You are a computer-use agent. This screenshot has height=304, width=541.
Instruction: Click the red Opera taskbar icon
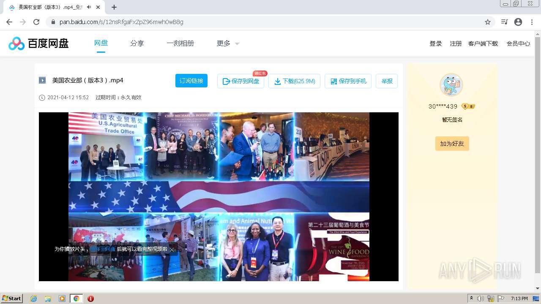[x=90, y=299]
